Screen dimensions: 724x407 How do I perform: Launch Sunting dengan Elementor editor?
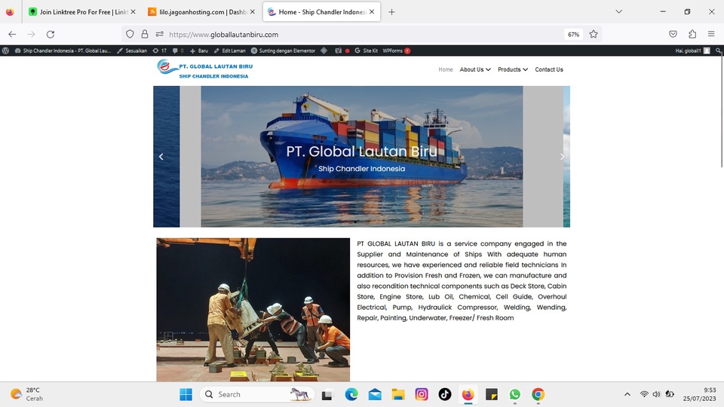283,50
